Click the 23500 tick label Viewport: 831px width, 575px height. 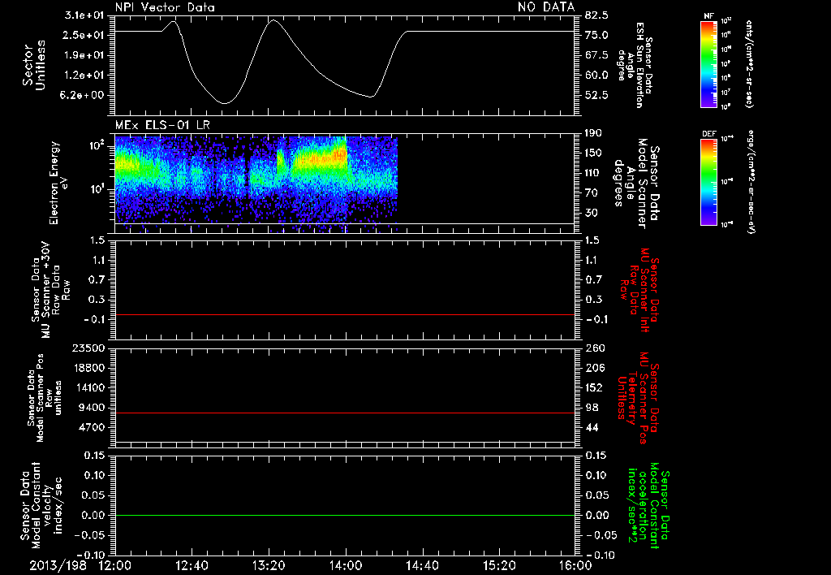(89, 348)
